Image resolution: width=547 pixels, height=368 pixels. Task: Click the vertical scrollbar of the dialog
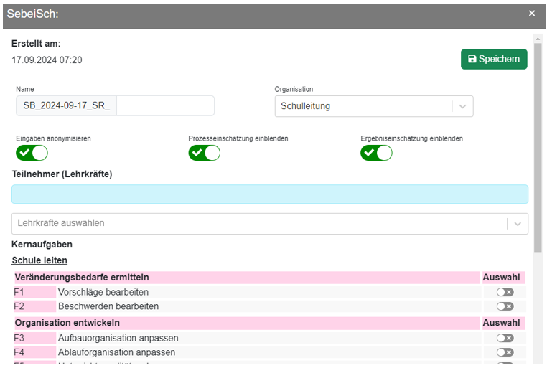click(538, 143)
